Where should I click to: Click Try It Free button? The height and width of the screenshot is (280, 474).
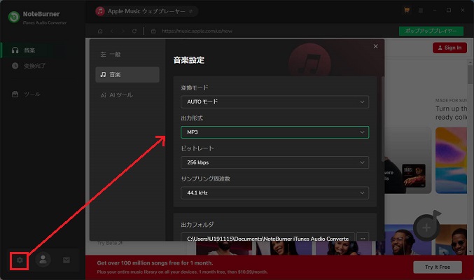[x=438, y=267]
